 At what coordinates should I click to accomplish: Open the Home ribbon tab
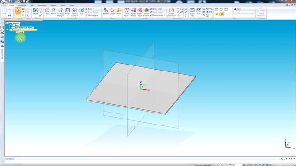point(12,5)
